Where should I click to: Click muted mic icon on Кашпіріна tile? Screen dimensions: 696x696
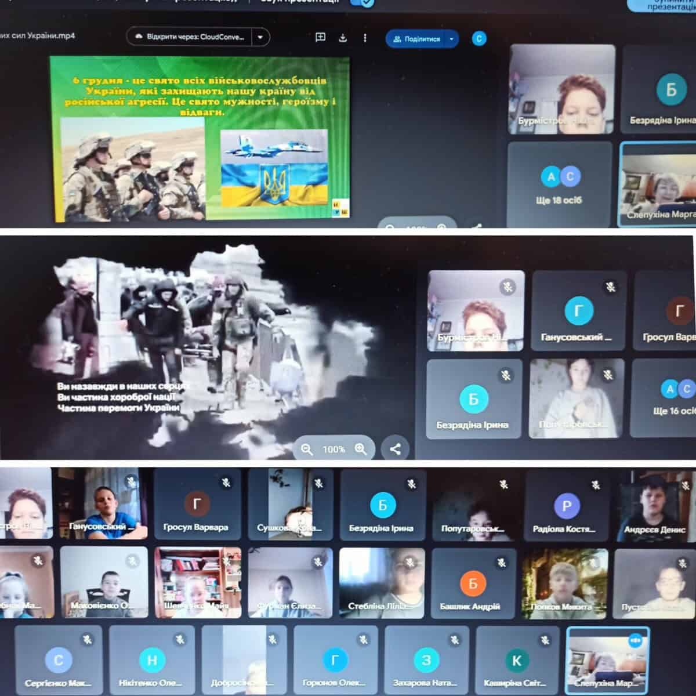pyautogui.click(x=545, y=640)
